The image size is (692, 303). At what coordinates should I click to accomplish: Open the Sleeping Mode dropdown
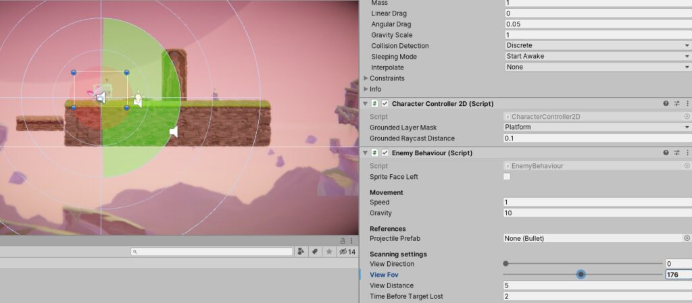point(597,57)
